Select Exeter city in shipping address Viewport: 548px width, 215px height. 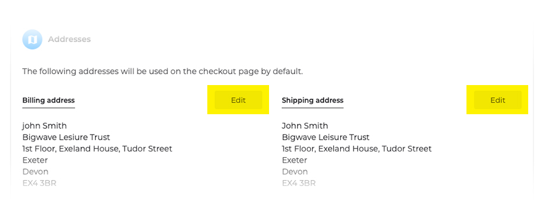click(295, 160)
